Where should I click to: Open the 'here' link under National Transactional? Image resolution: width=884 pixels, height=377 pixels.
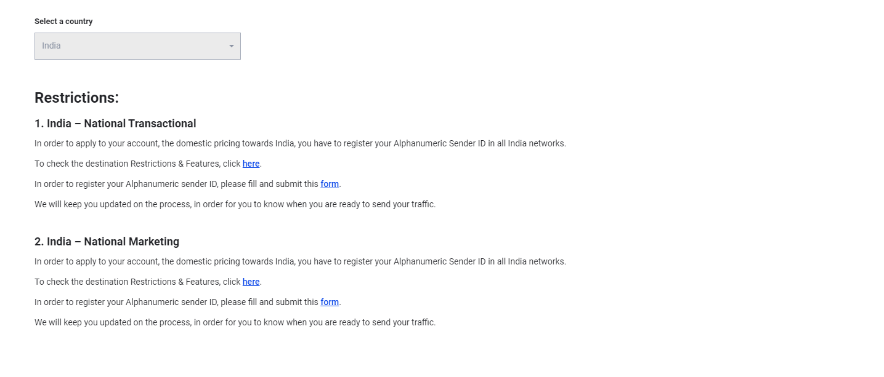251,164
